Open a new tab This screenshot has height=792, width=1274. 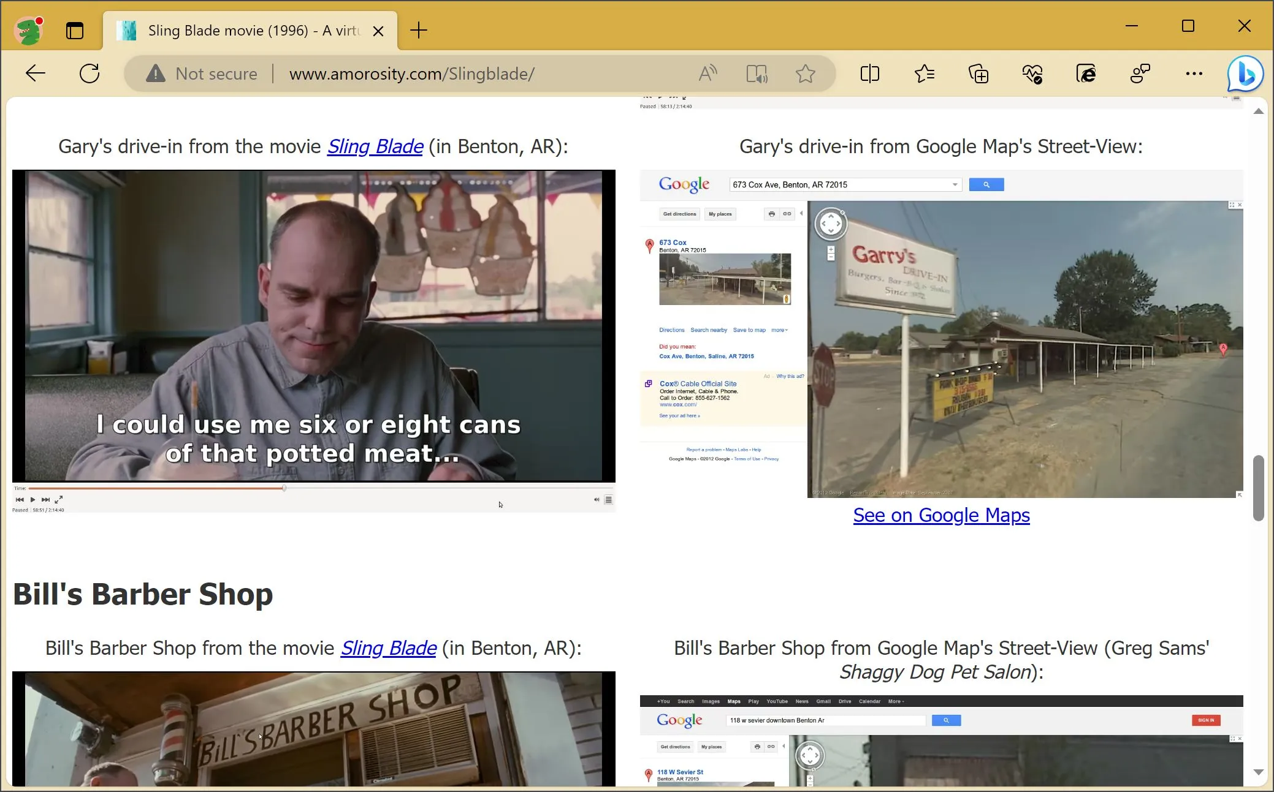(x=419, y=30)
